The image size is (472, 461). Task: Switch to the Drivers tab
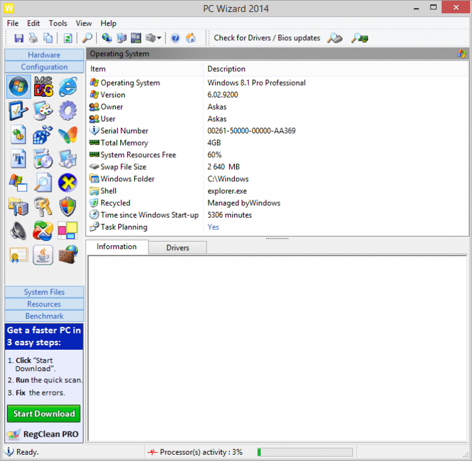(x=177, y=248)
